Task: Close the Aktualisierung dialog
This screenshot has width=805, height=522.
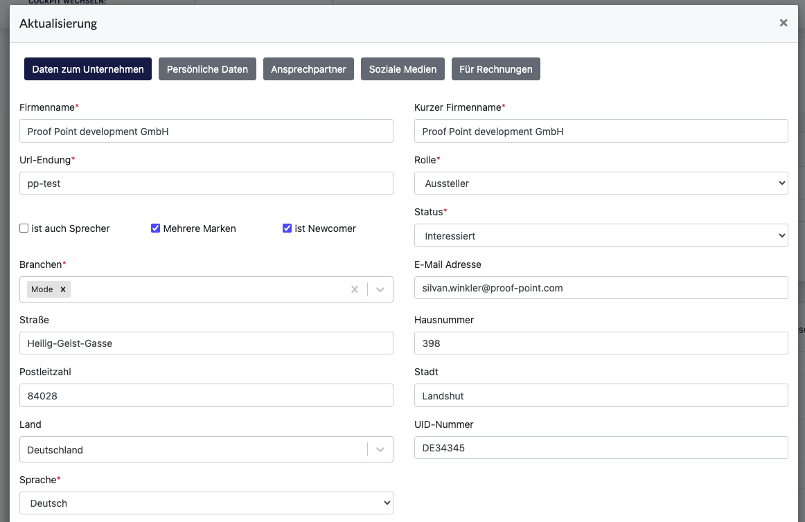Action: (783, 23)
